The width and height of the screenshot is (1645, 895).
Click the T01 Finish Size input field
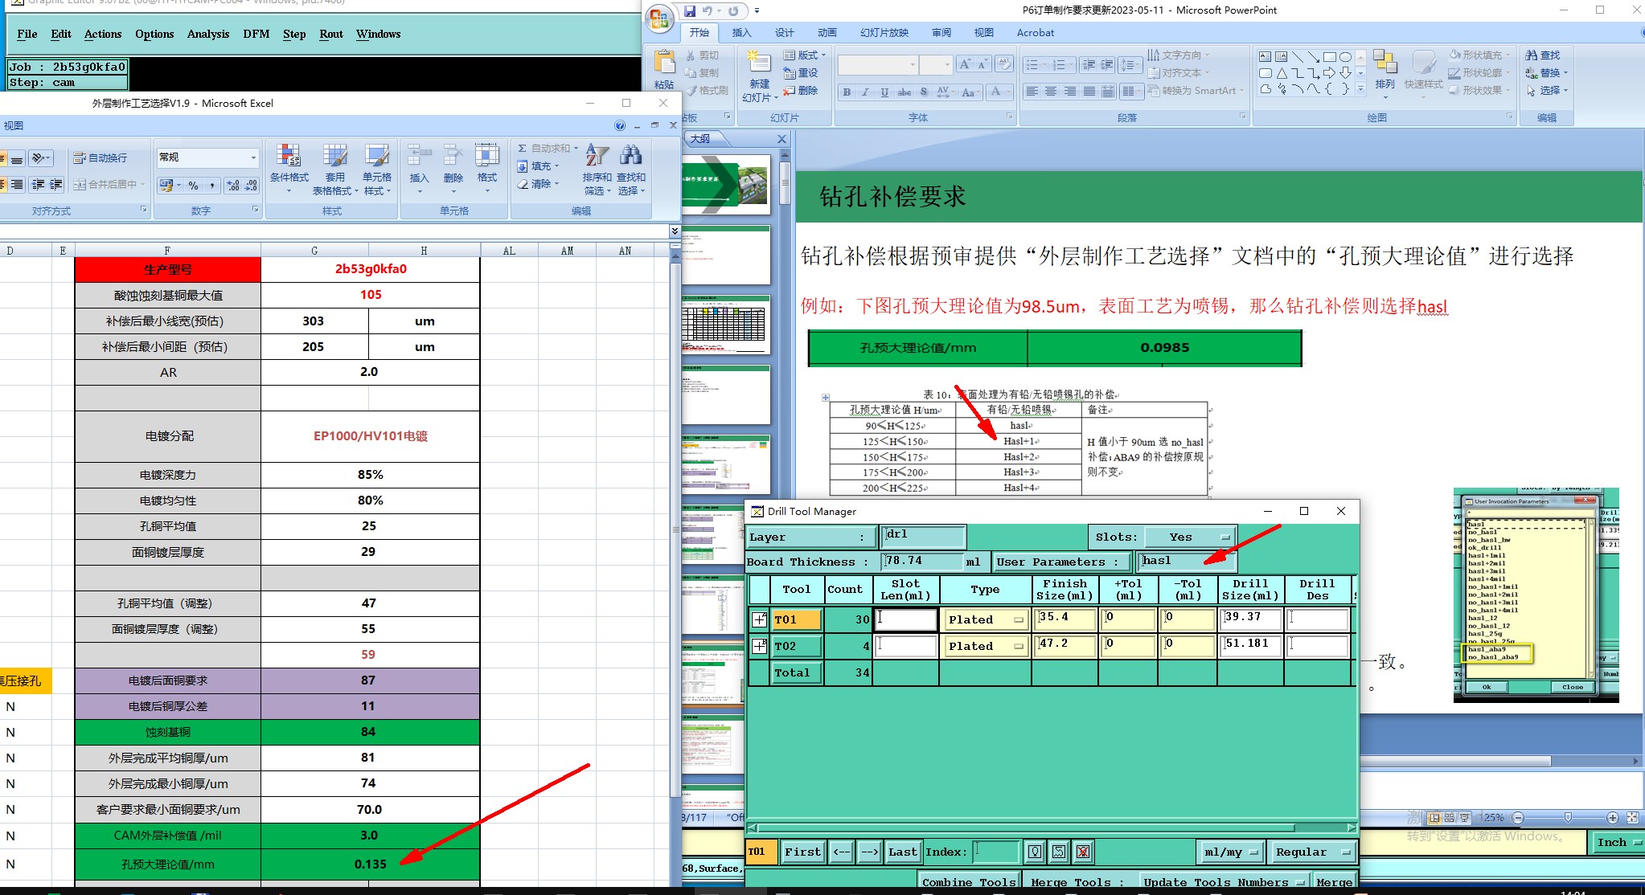(x=1065, y=619)
